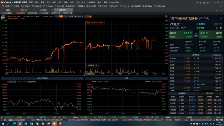224x126 pixels.
Task: Click the 分时 chart mode icon
Action: (x=3, y=17)
